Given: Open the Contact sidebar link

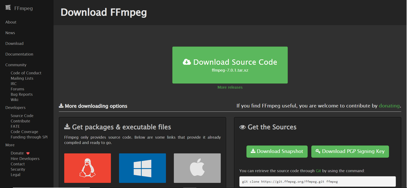Looking at the screenshot, I should coord(18,164).
